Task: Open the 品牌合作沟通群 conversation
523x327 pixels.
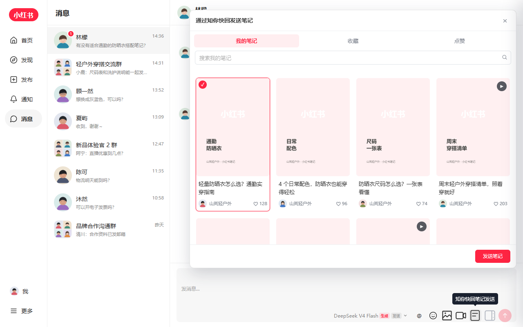Action: coord(109,229)
